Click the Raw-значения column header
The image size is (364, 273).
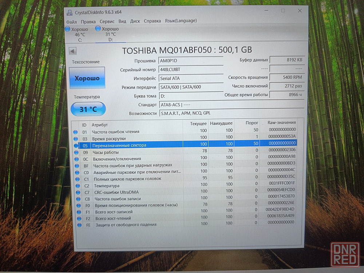click(x=282, y=122)
